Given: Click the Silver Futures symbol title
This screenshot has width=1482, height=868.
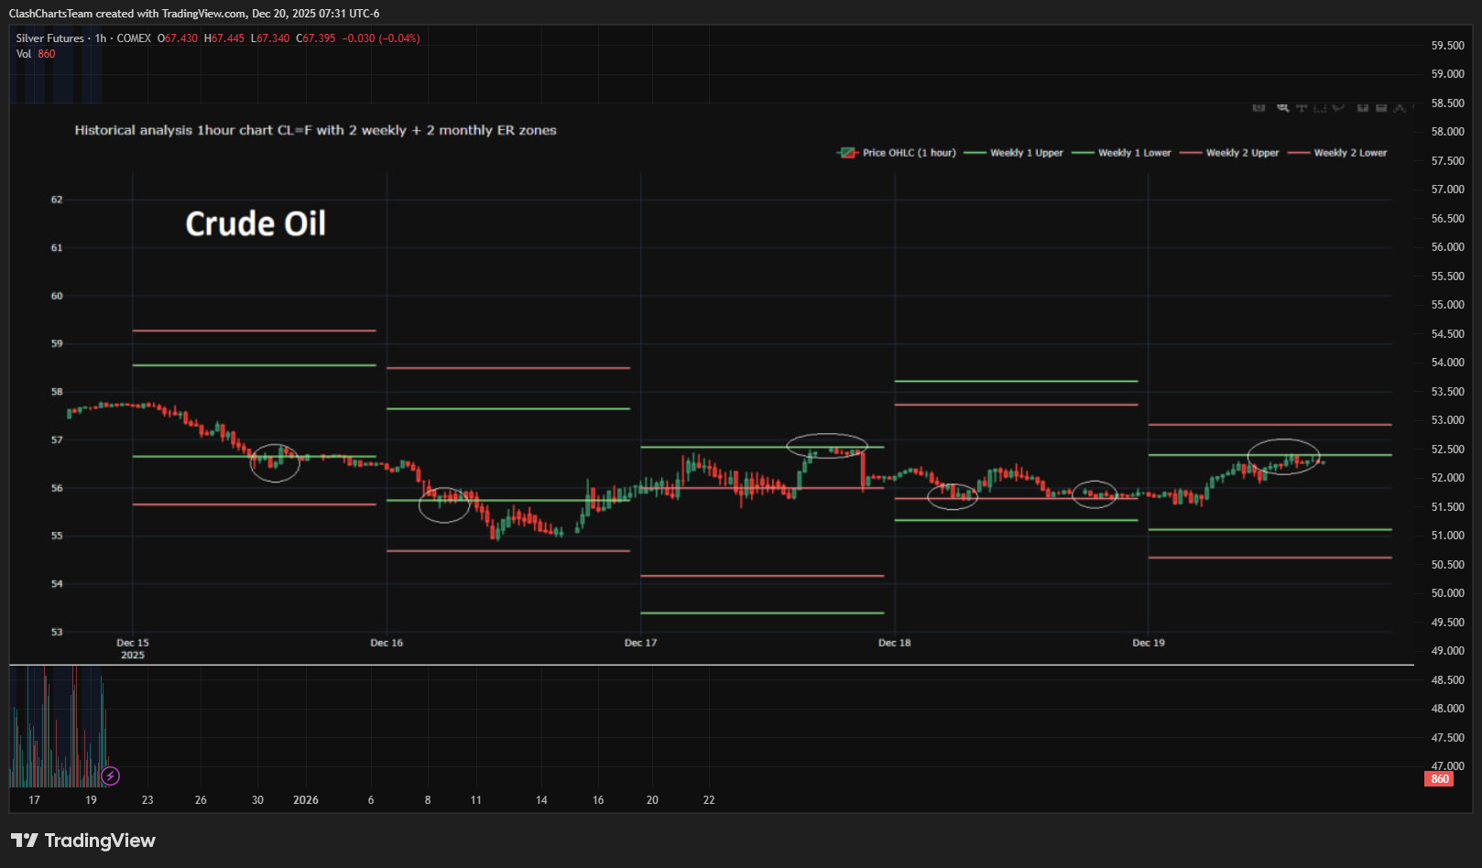Looking at the screenshot, I should [x=49, y=38].
